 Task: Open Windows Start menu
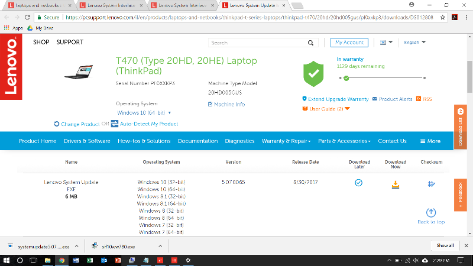[x=6, y=260]
